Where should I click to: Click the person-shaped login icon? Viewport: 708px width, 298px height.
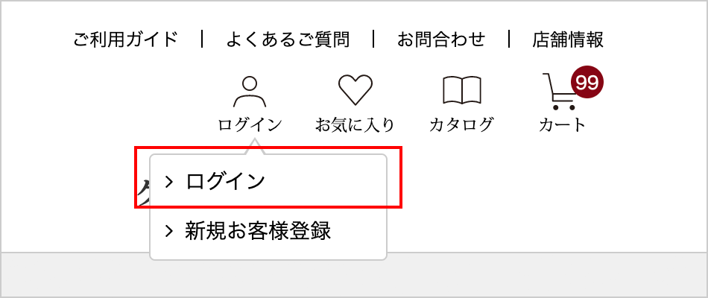[250, 92]
